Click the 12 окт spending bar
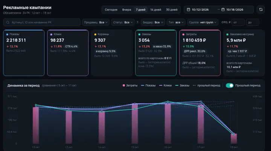This screenshot has height=151, width=271. pyautogui.click(x=36, y=125)
